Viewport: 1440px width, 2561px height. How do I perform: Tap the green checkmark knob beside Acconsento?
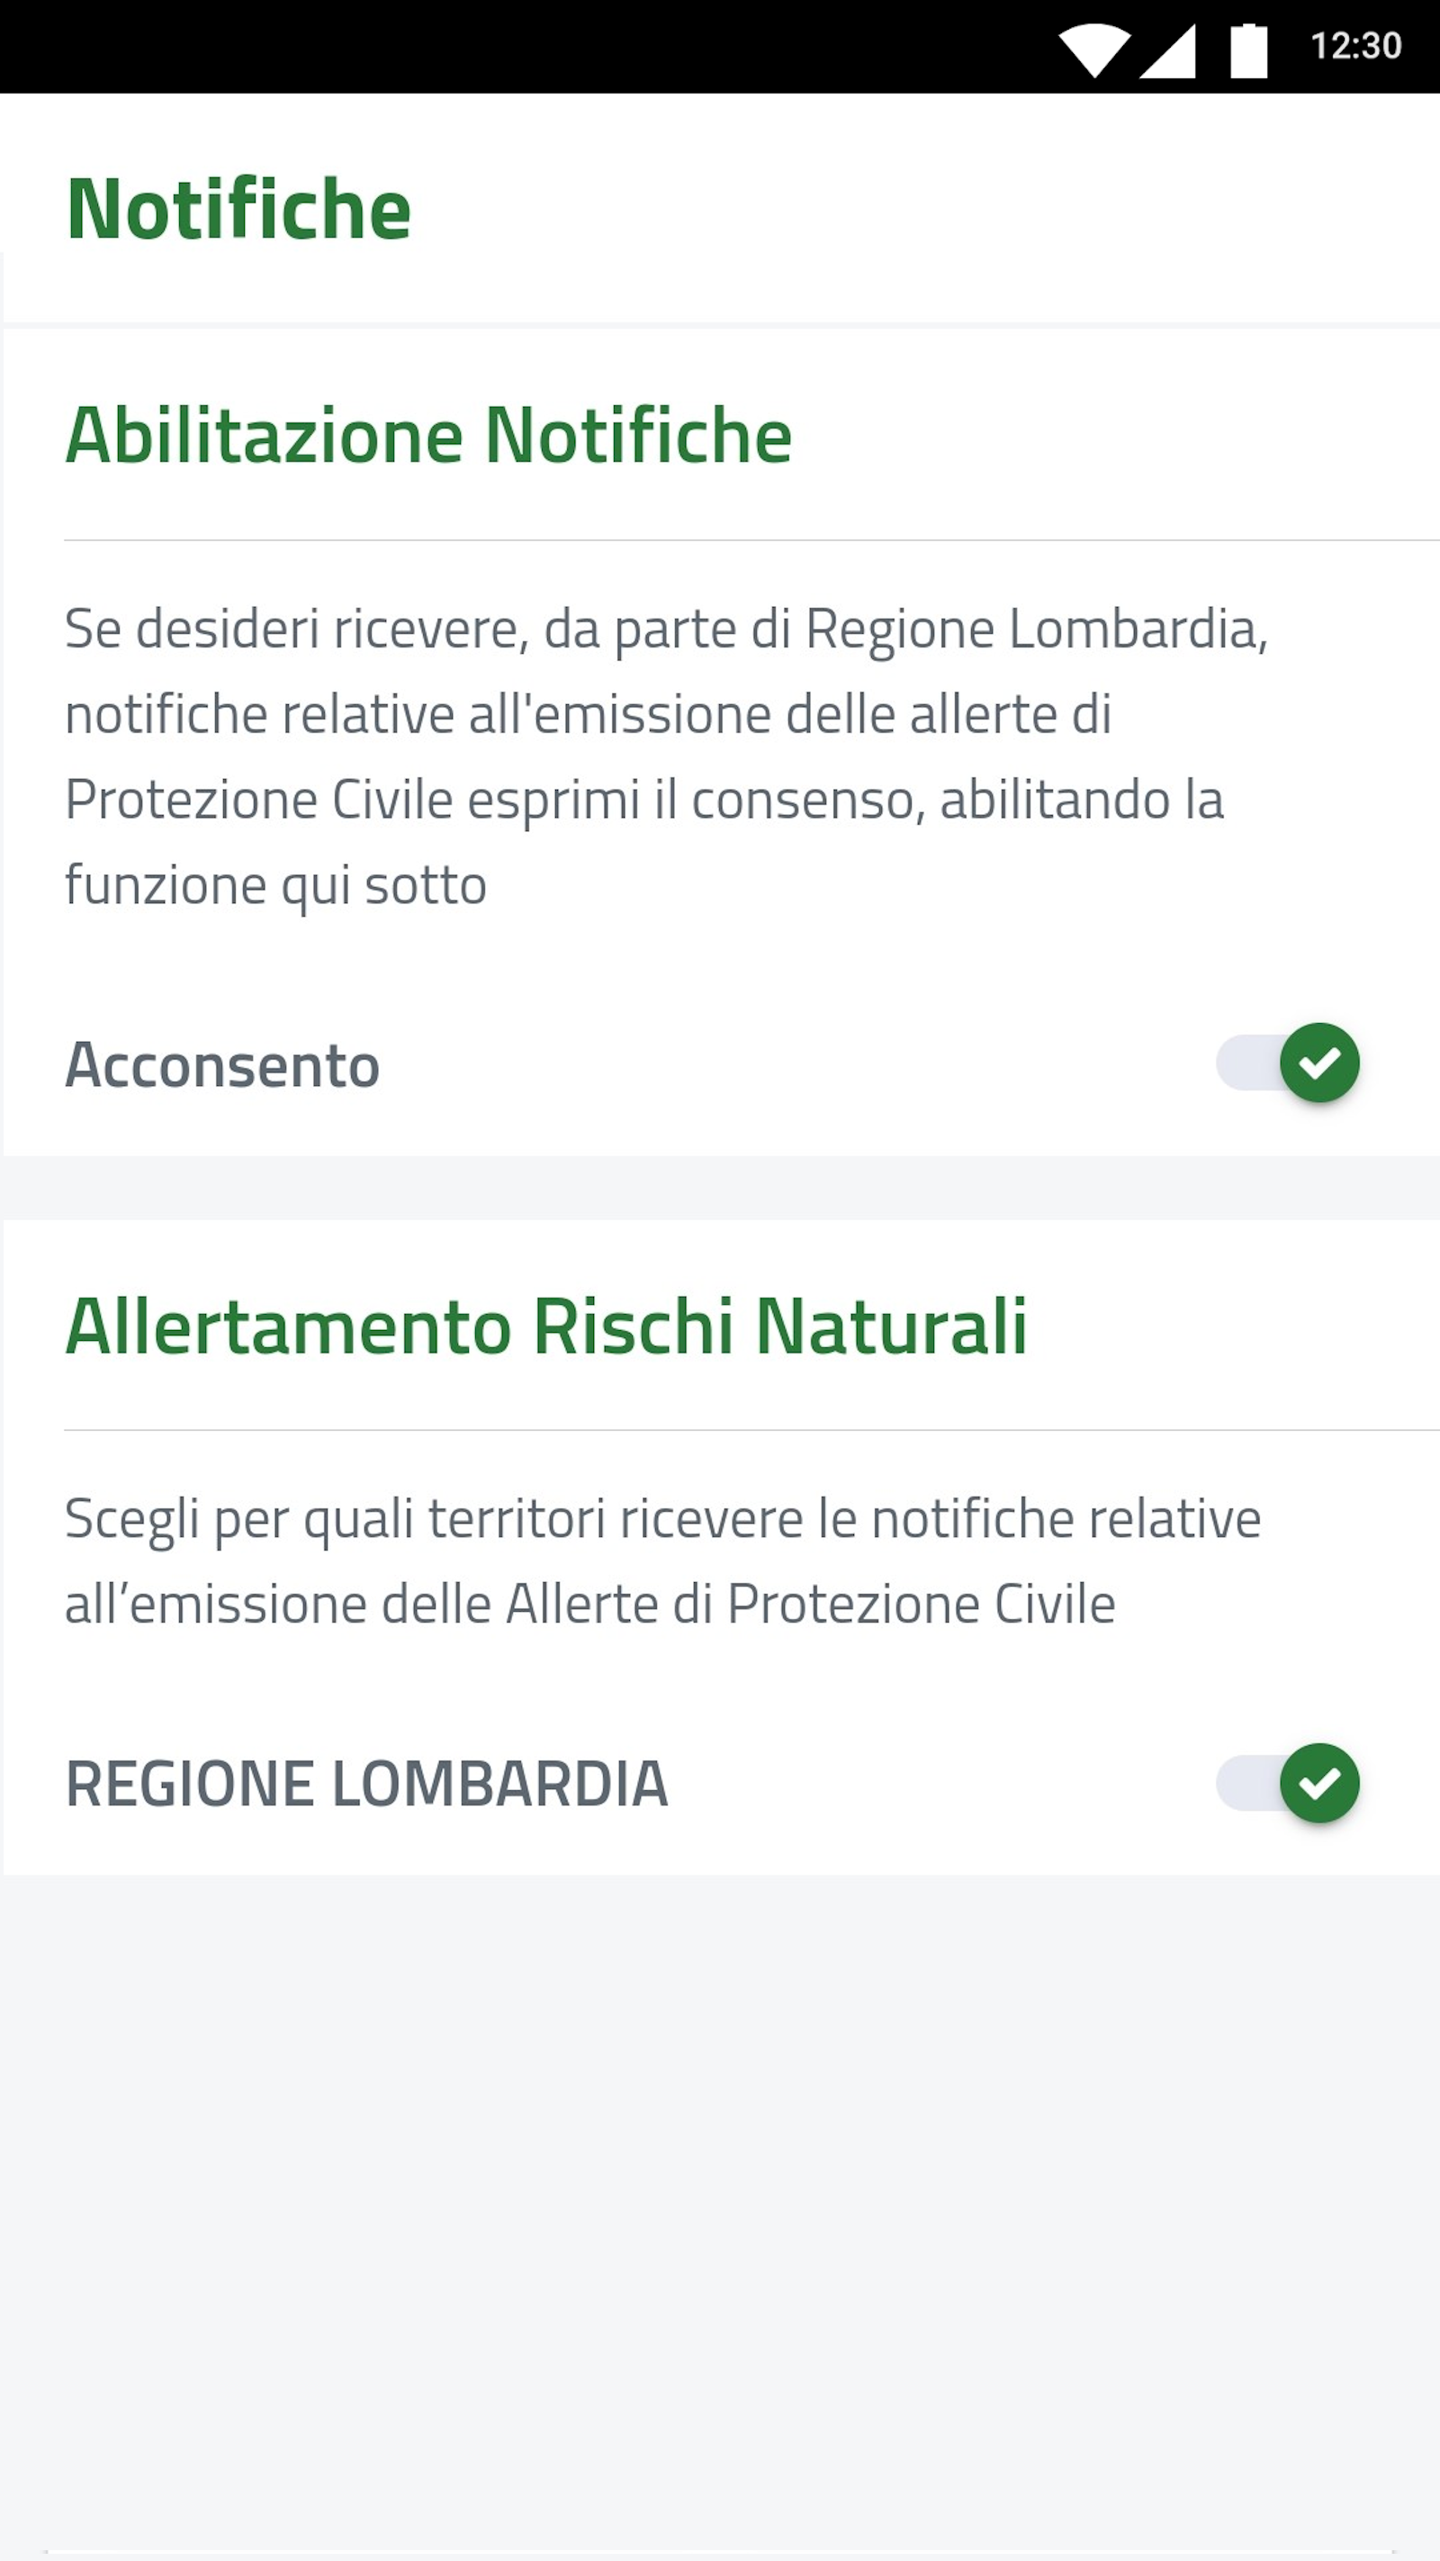click(1319, 1063)
